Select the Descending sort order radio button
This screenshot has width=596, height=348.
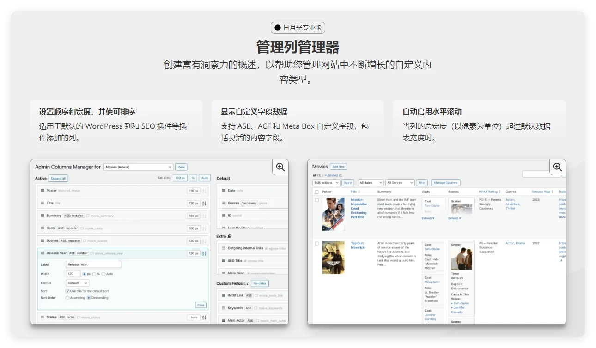click(x=90, y=297)
